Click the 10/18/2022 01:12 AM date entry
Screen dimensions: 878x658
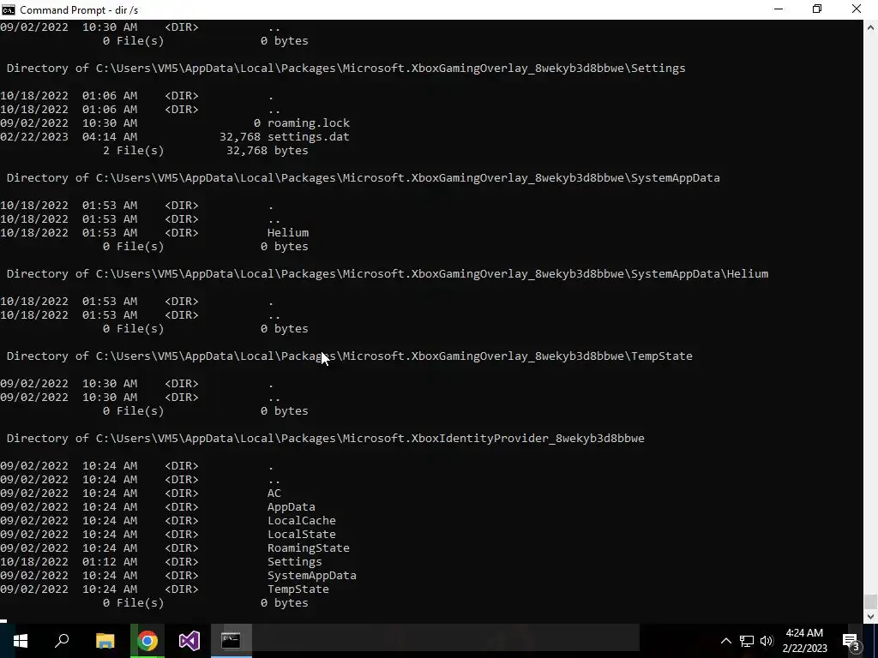(x=69, y=562)
